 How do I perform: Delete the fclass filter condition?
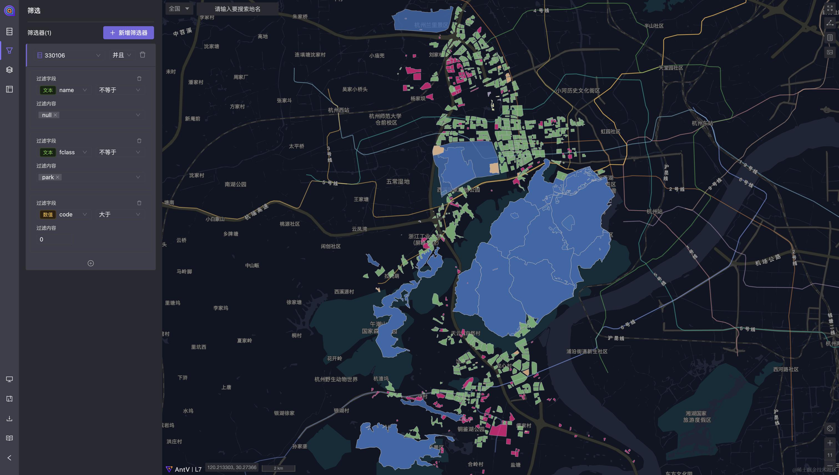tap(139, 141)
